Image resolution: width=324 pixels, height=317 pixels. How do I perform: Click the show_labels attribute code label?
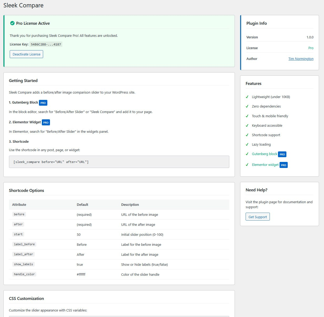(x=23, y=264)
